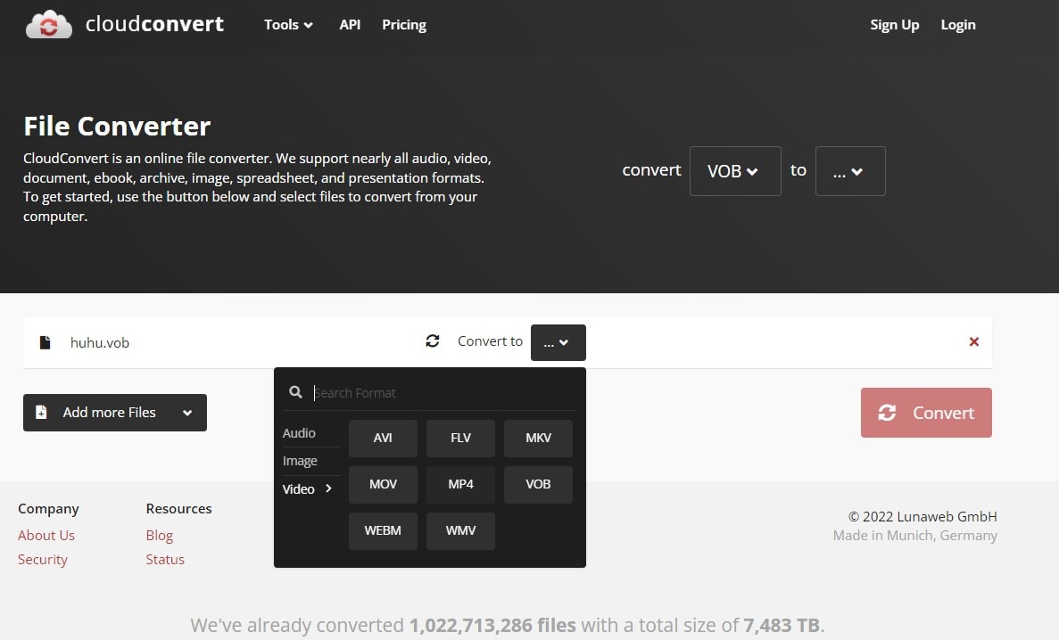Click the Add more Files button
Screen dimensions: 1059x640
tap(115, 413)
